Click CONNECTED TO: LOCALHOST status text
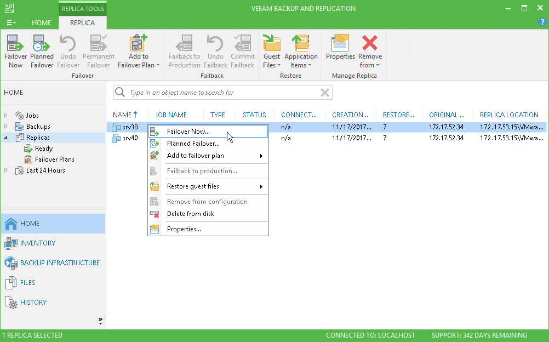The height and width of the screenshot is (342, 549). pos(370,335)
